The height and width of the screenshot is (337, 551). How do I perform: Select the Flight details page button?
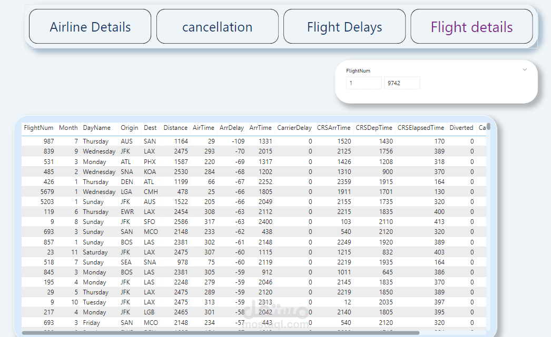point(471,27)
